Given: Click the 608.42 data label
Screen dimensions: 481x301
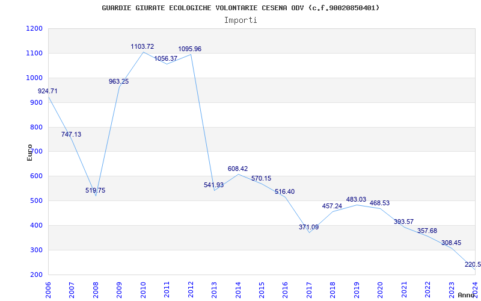Looking at the screenshot, I should point(237,169).
